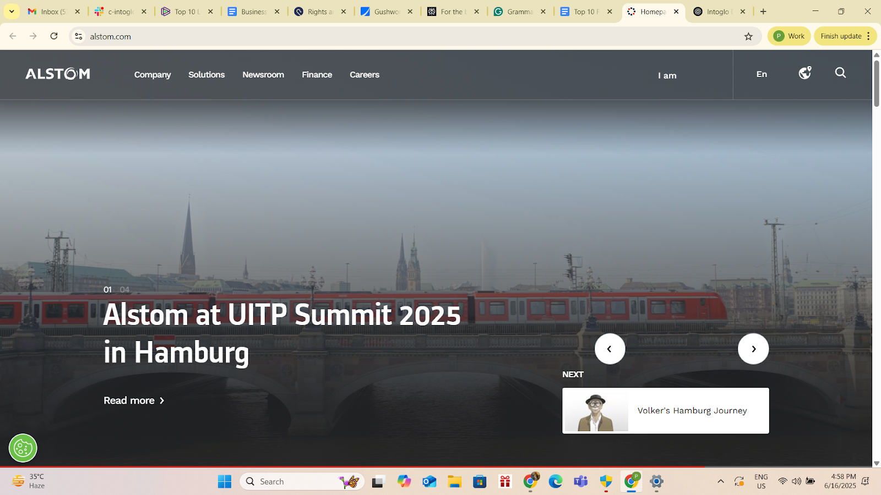
Task: Open Windows Security shield on the taskbar
Action: pos(606,482)
